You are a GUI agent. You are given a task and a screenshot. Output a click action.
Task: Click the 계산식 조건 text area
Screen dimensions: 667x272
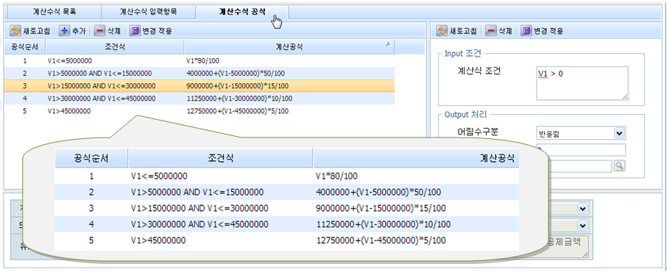(x=582, y=83)
